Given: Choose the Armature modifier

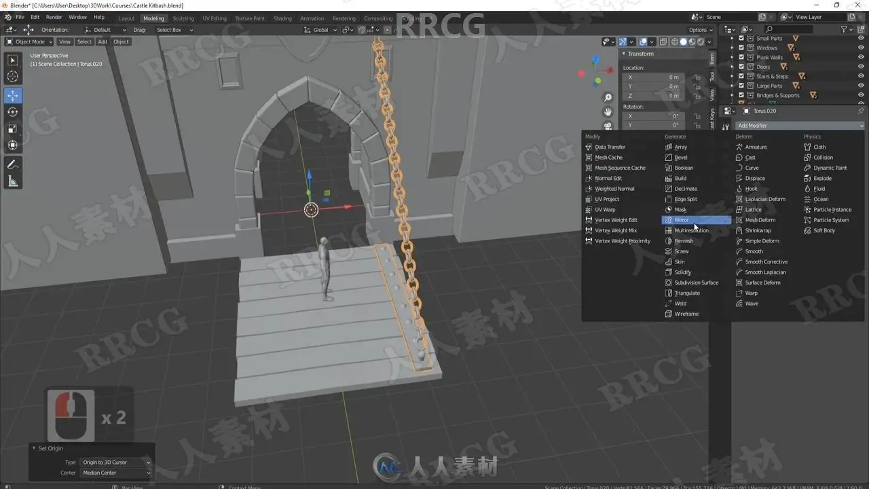Looking at the screenshot, I should (767, 147).
